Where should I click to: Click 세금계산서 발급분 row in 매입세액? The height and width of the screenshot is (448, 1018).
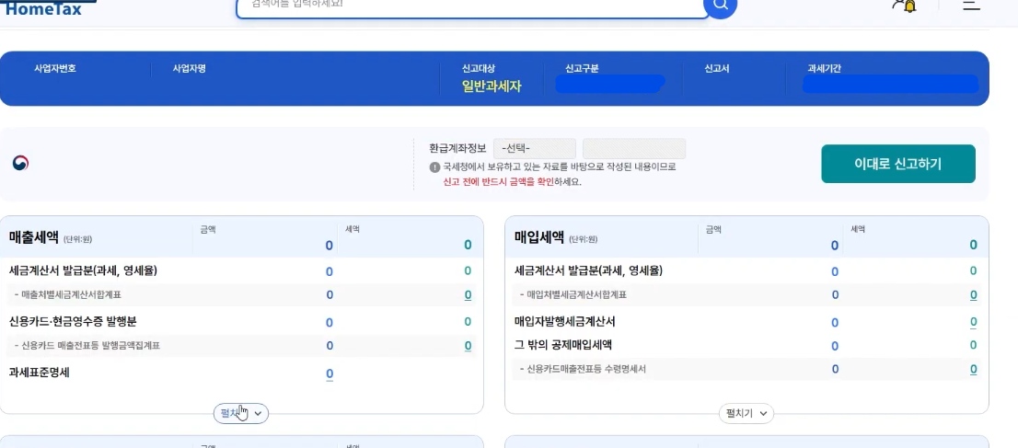(589, 270)
